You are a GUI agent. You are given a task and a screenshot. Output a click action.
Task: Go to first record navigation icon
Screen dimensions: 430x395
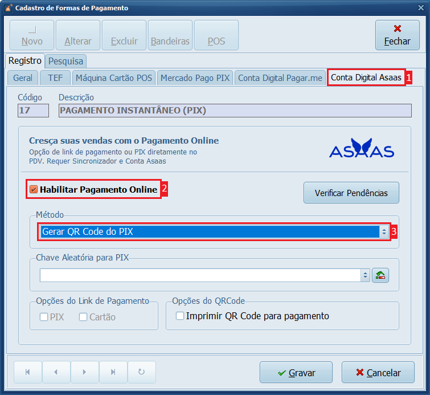tap(28, 372)
